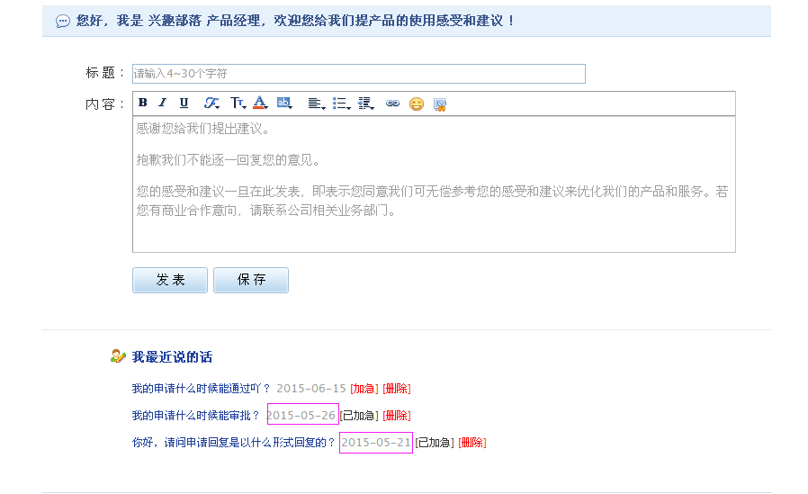This screenshot has height=494, width=808.
Task: Toggle underline formatting in editor toolbar
Action: (x=184, y=103)
